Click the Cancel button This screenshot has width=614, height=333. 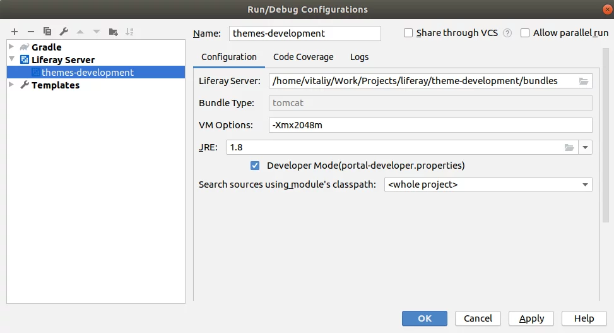tap(478, 318)
